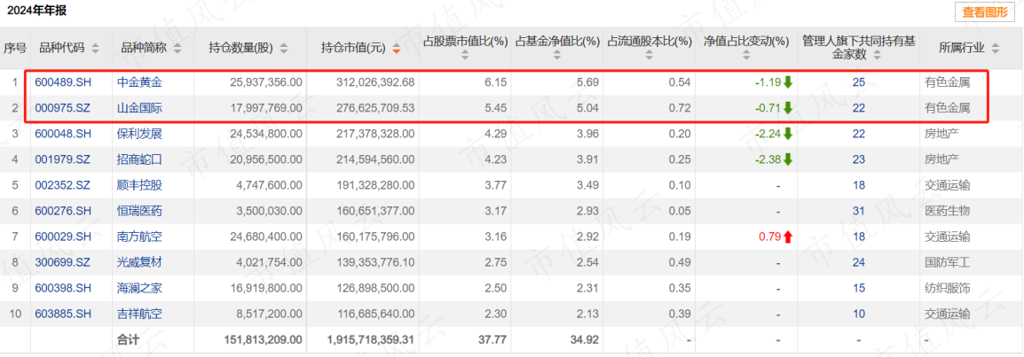1024x357 pixels.
Task: Open stock code 001979.SZ link
Action: coord(63,159)
